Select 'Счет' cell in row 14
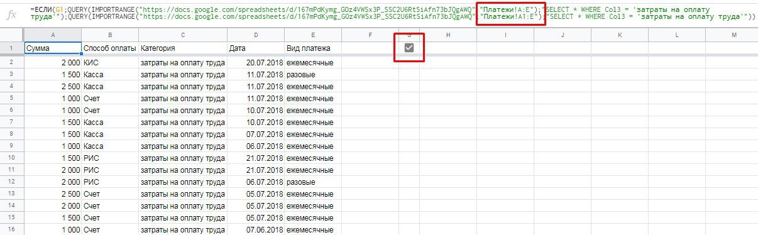758x235 pixels. point(110,205)
